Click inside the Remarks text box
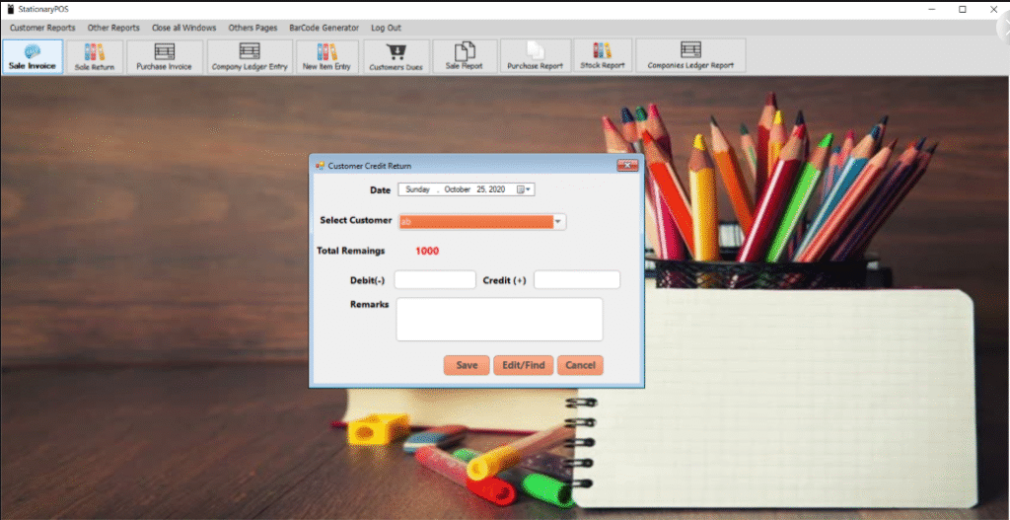The height and width of the screenshot is (520, 1010). pos(499,320)
